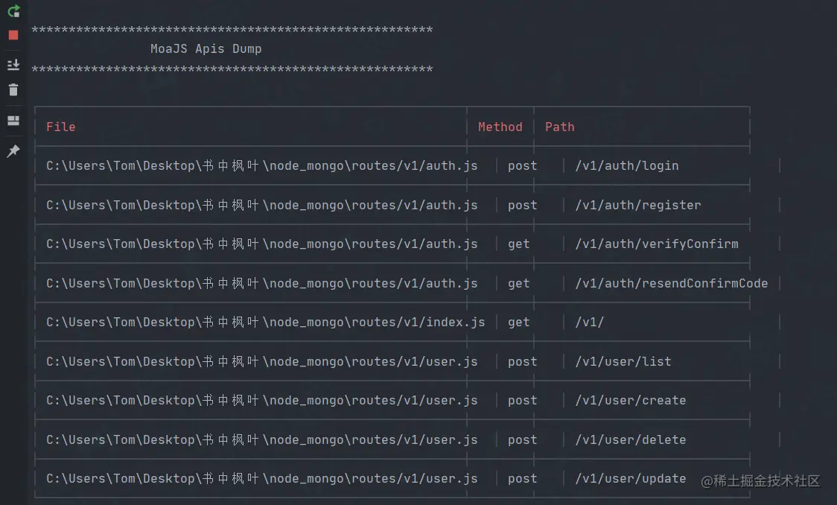This screenshot has height=505, width=837.
Task: Click 'post' in the /v1/user/create row
Action: pos(522,401)
